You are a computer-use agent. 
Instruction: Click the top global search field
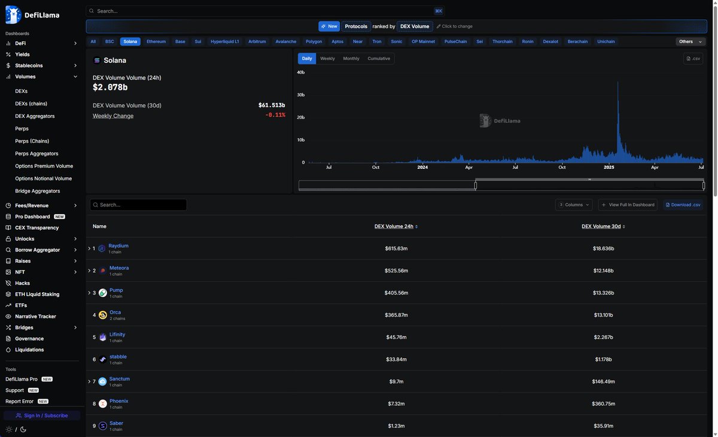[265, 11]
